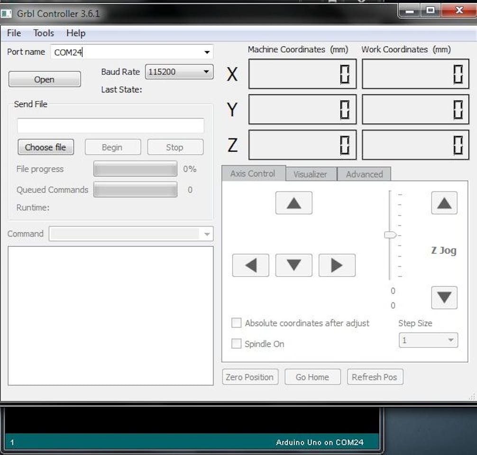Screen dimensions: 477x455
Task: Click the Go Home button
Action: [x=312, y=377]
